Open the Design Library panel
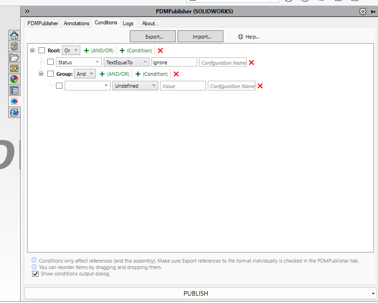 pyautogui.click(x=14, y=46)
